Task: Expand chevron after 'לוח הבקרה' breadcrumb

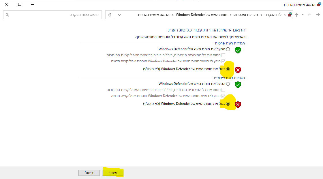Action: pyautogui.click(x=261, y=15)
